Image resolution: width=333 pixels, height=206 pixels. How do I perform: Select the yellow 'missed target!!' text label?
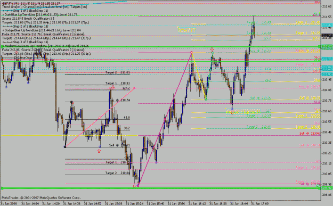point(243,112)
